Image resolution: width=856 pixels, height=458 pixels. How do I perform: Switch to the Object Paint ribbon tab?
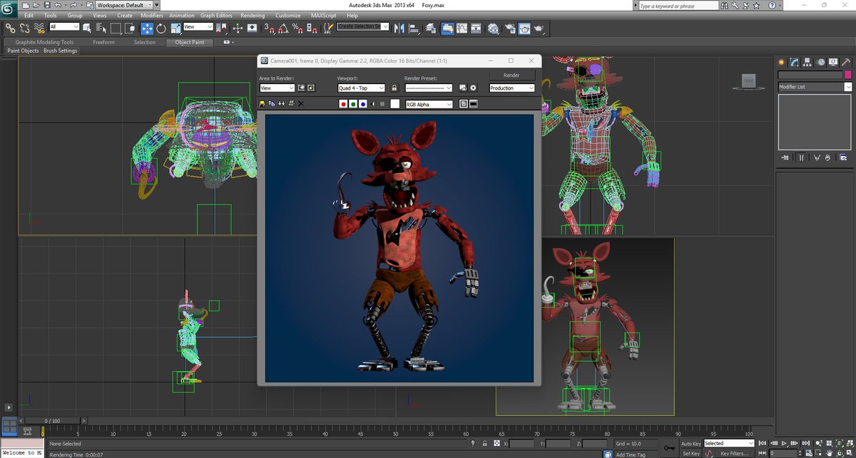190,42
